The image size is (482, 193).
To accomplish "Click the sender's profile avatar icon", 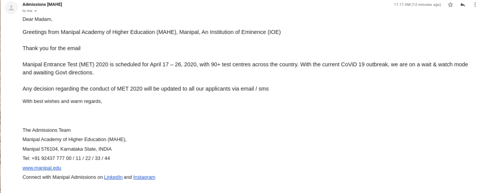I will (11, 8).
